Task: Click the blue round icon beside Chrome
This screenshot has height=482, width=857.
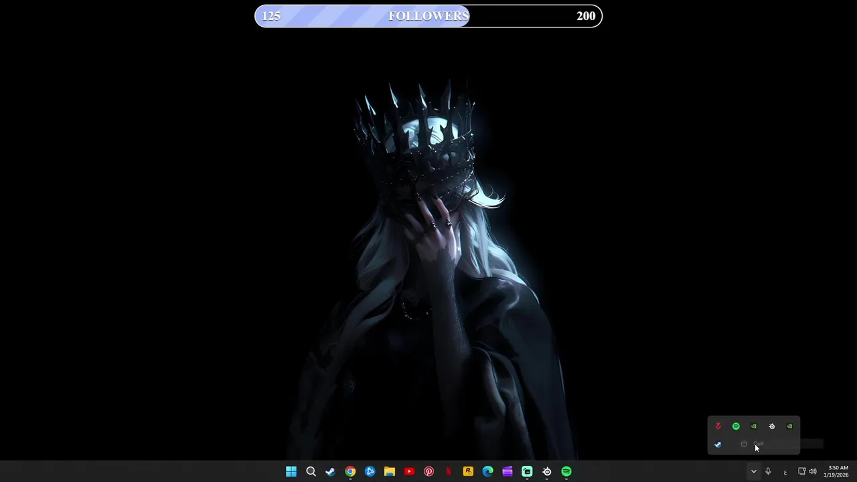Action: click(x=370, y=471)
